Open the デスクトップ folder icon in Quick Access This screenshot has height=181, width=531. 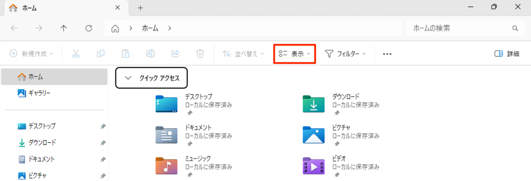click(x=167, y=104)
